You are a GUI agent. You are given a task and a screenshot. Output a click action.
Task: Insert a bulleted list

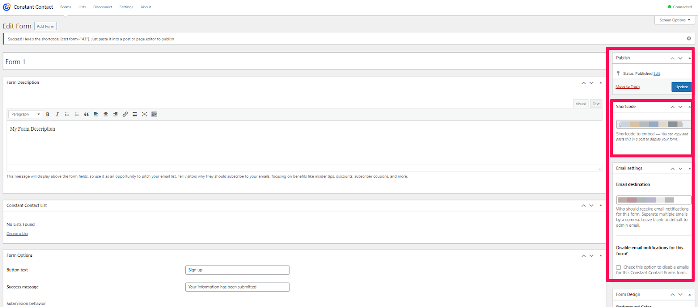pos(67,114)
